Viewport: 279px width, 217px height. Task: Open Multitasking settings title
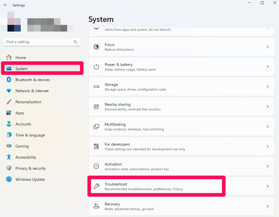[115, 124]
